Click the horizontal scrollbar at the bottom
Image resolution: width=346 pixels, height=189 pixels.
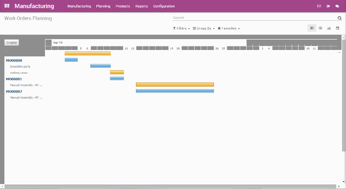(170, 187)
